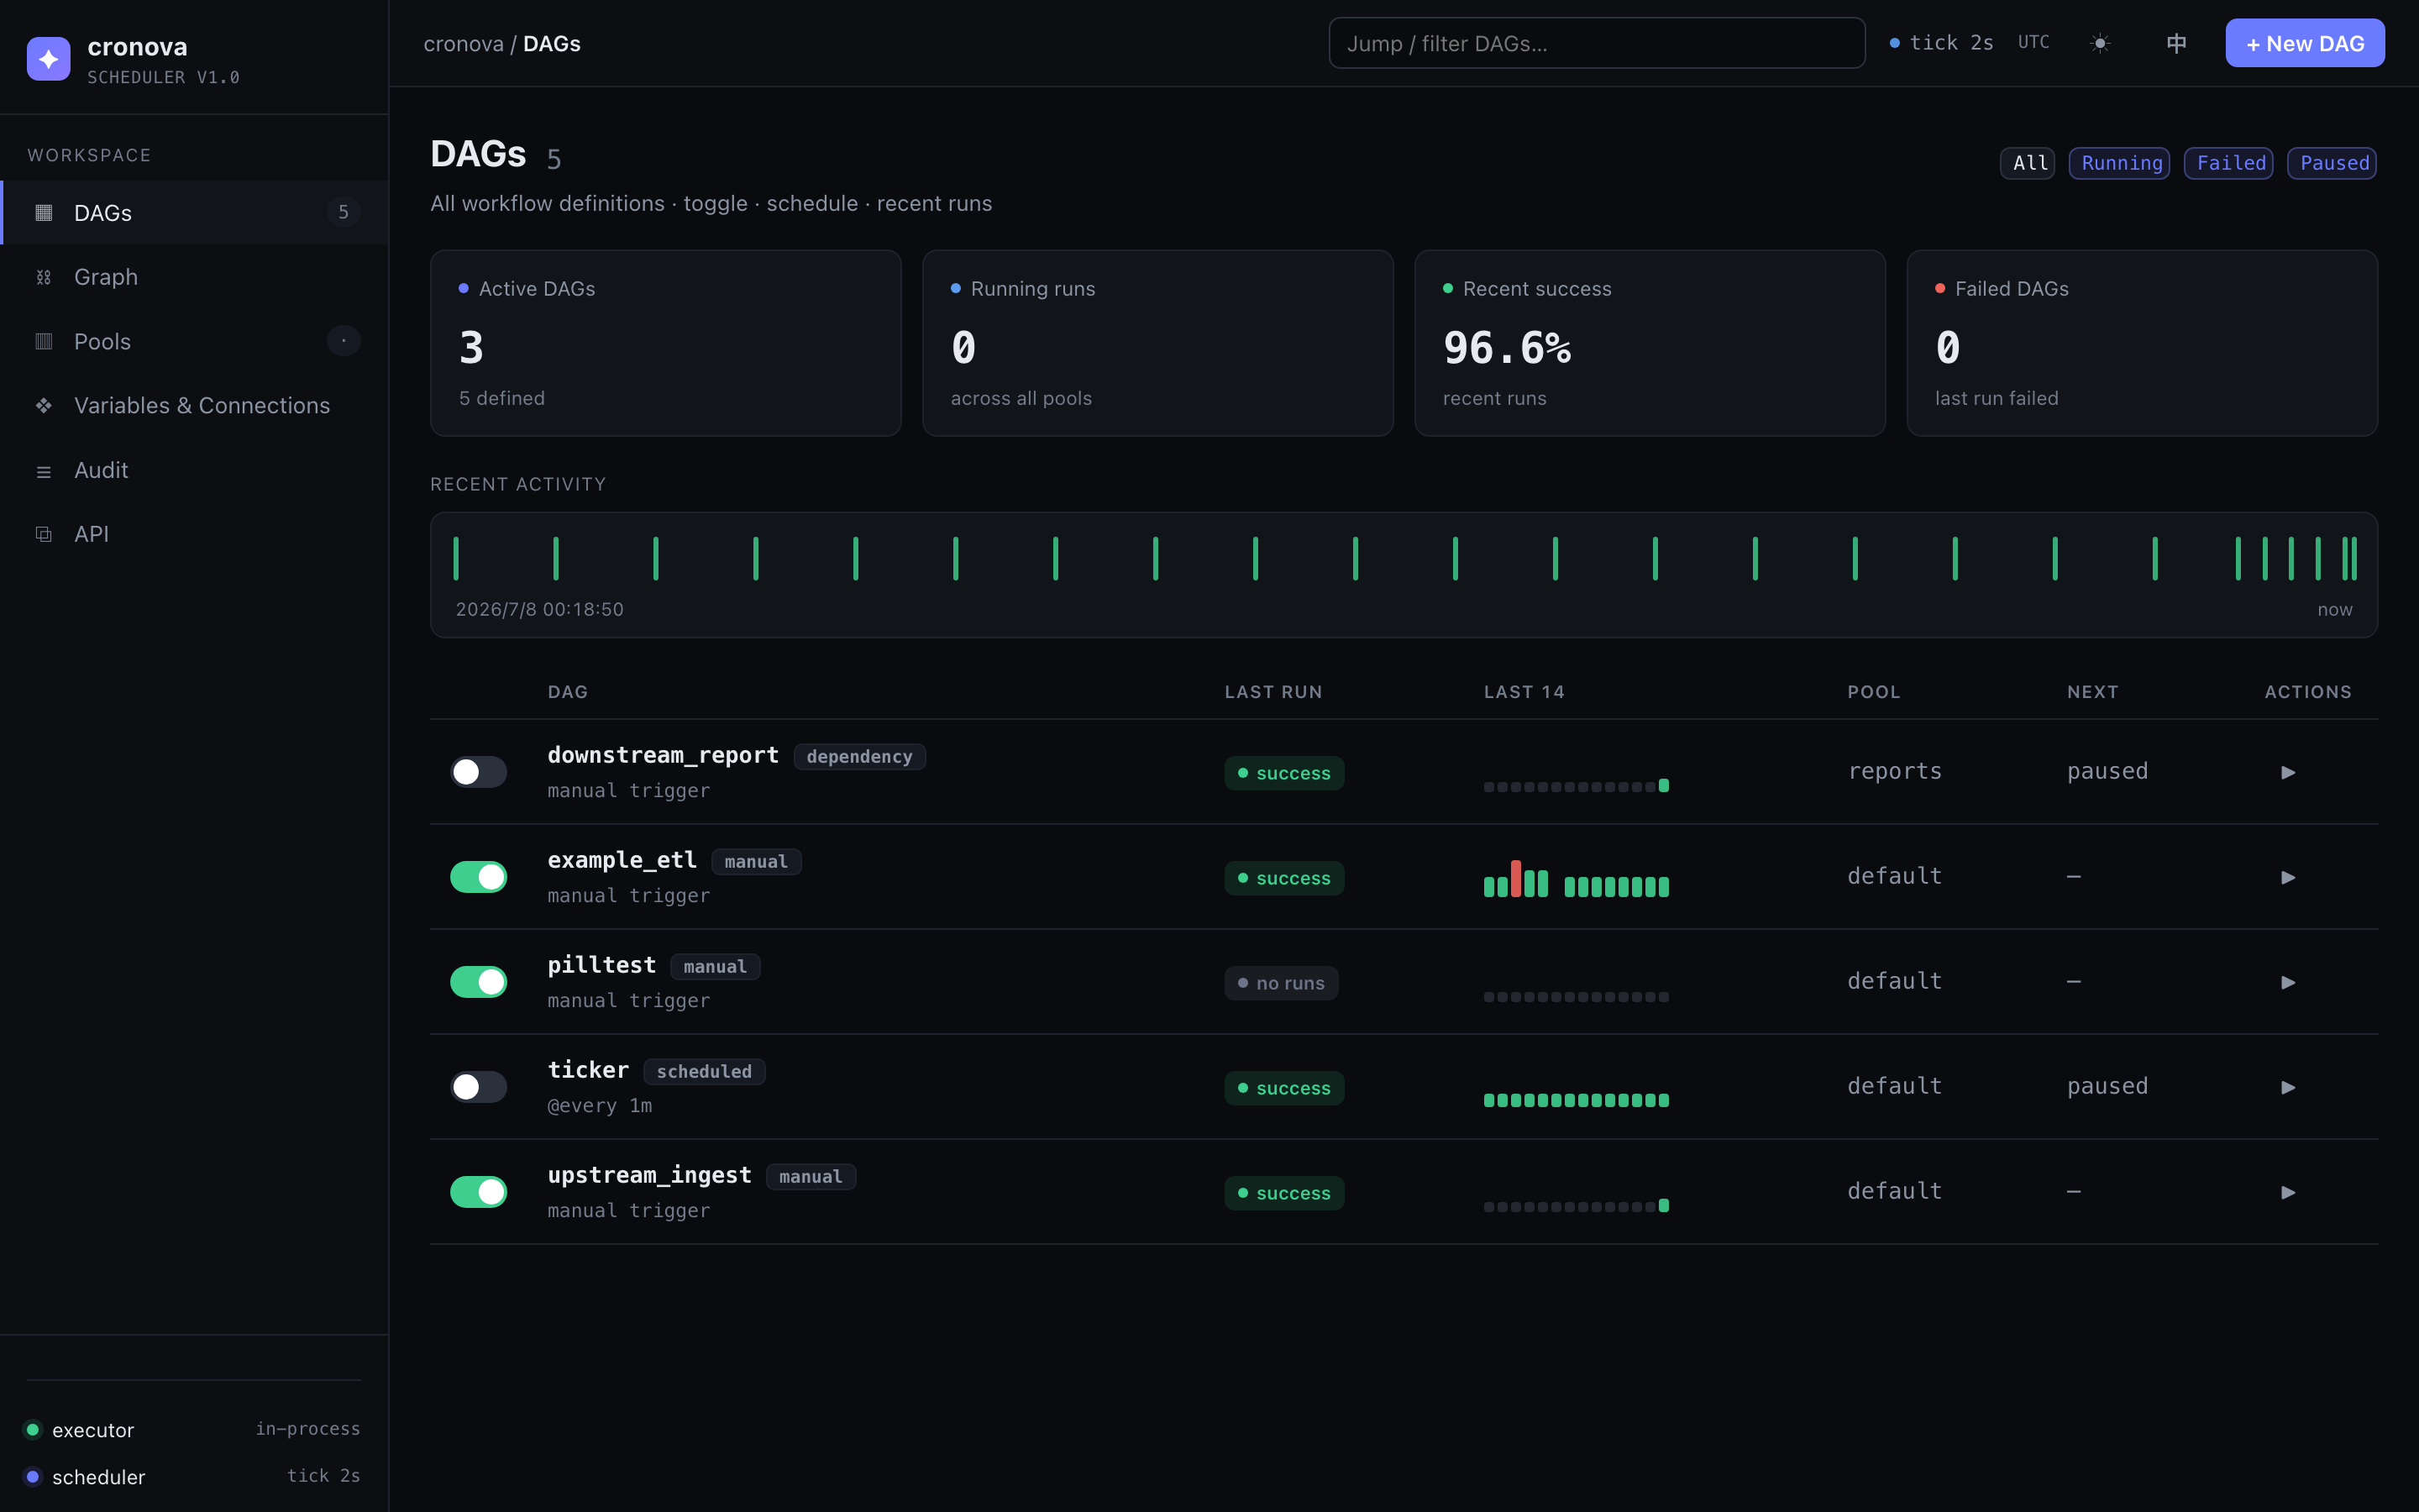Open the ticker DAG name

point(589,1070)
